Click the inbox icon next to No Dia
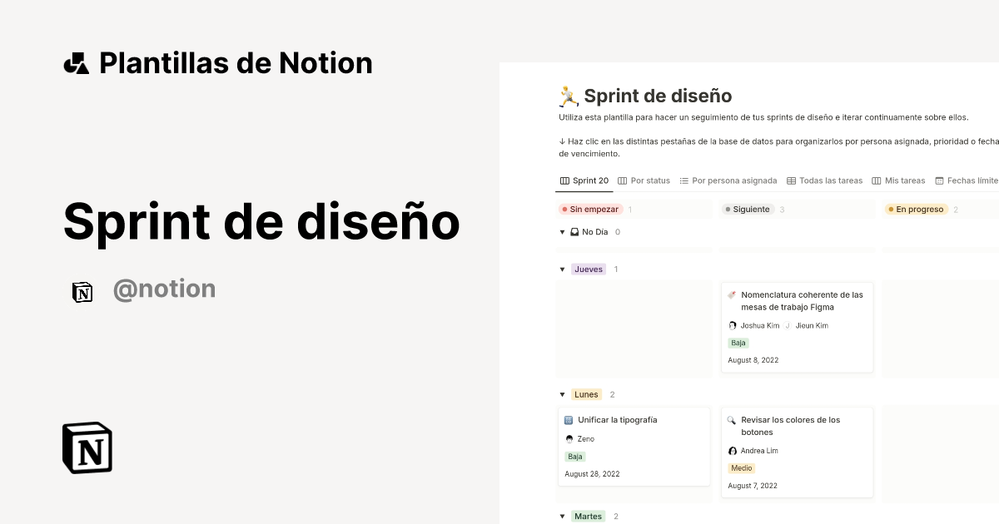 coord(575,232)
